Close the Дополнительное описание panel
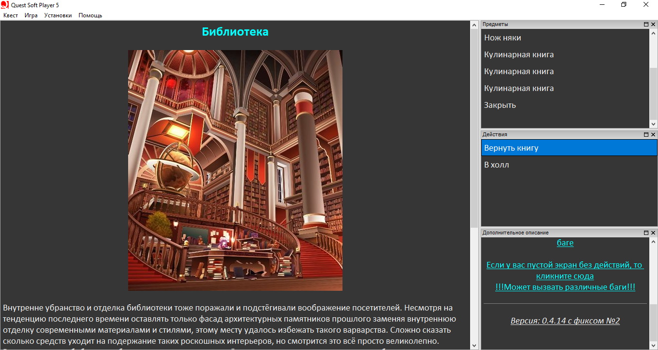The width and height of the screenshot is (658, 350). click(653, 233)
